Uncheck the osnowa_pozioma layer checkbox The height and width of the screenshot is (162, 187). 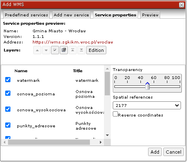[x=8, y=93]
